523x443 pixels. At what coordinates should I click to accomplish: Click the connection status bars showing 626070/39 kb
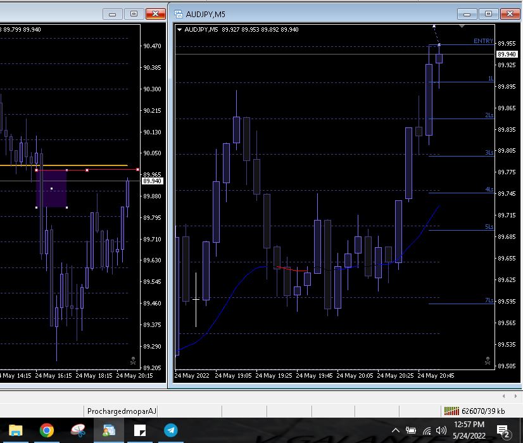[451, 411]
